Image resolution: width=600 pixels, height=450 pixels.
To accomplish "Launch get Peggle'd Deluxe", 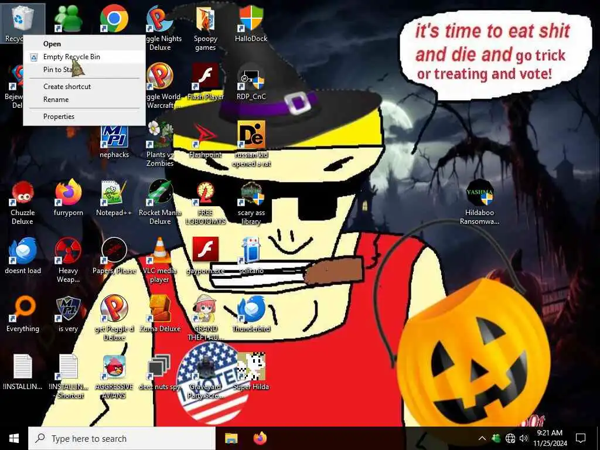I will [x=114, y=318].
